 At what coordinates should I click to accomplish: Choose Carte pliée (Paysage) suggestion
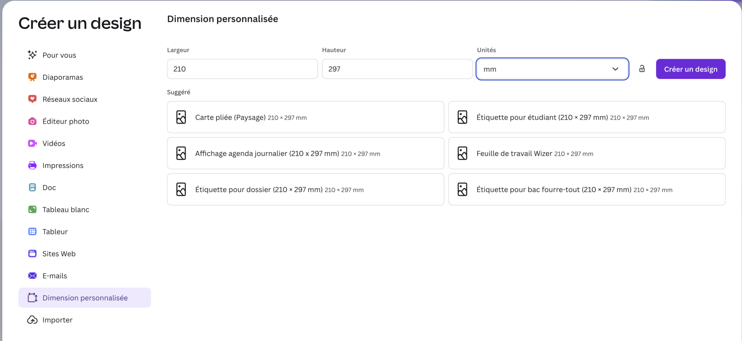305,117
